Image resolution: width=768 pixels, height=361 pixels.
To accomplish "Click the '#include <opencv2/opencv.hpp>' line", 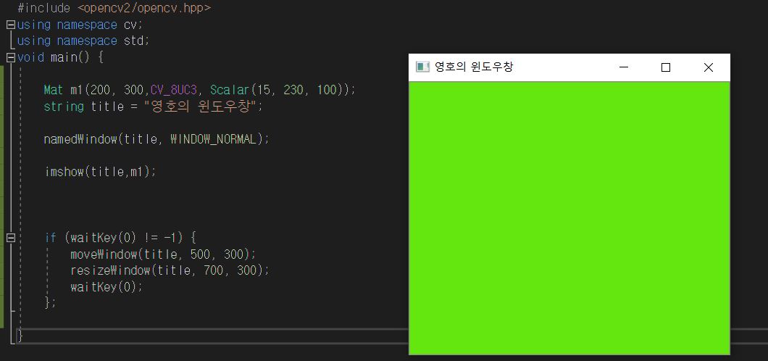I will 114,8.
